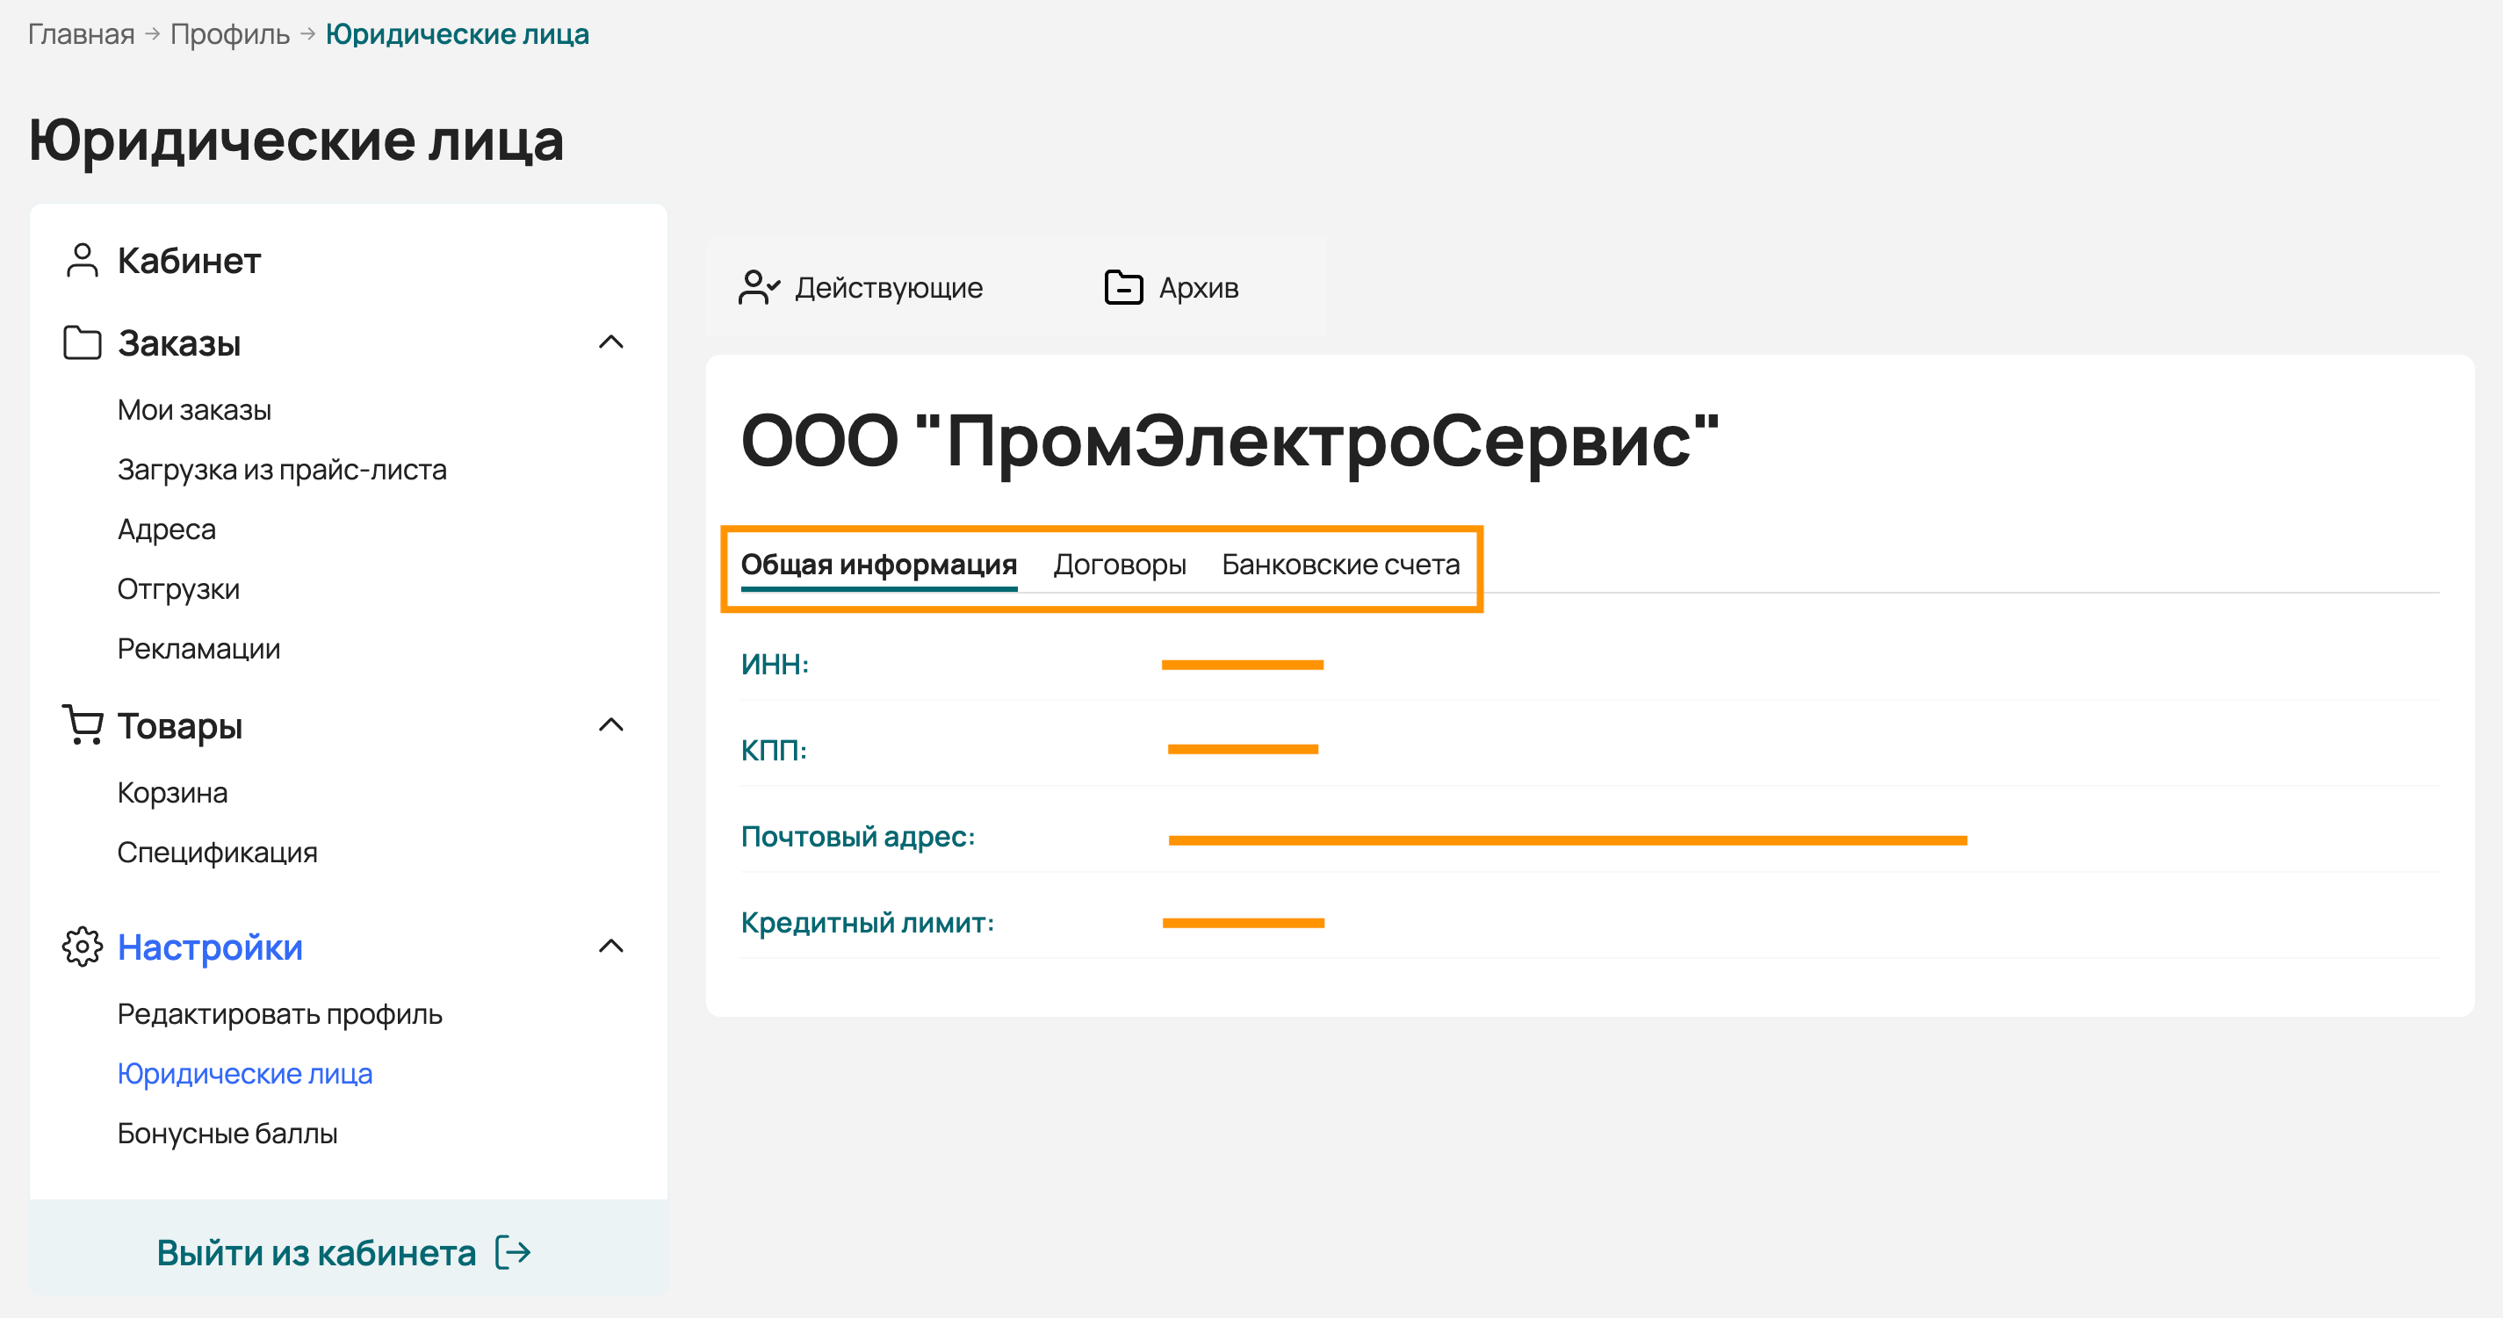Click the Юридические лица page heading
The height and width of the screenshot is (1318, 2503).
click(296, 140)
